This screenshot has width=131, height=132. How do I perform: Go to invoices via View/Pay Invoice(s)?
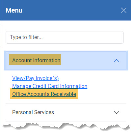click(36, 78)
